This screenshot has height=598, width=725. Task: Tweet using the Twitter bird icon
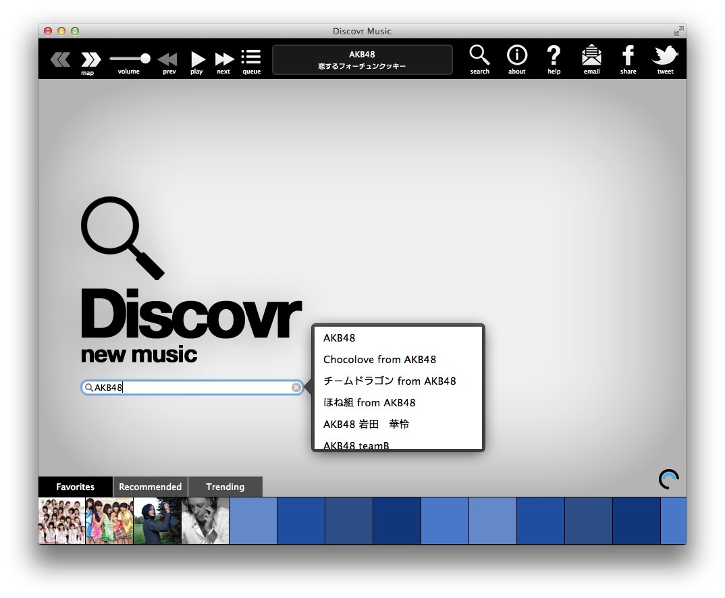pyautogui.click(x=665, y=55)
